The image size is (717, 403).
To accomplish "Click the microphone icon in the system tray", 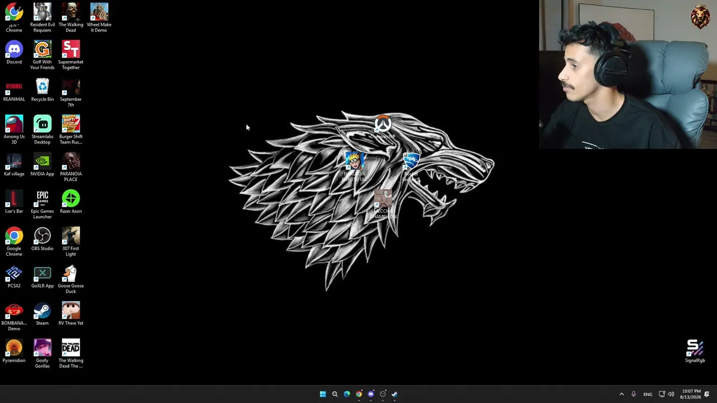I will pyautogui.click(x=634, y=394).
